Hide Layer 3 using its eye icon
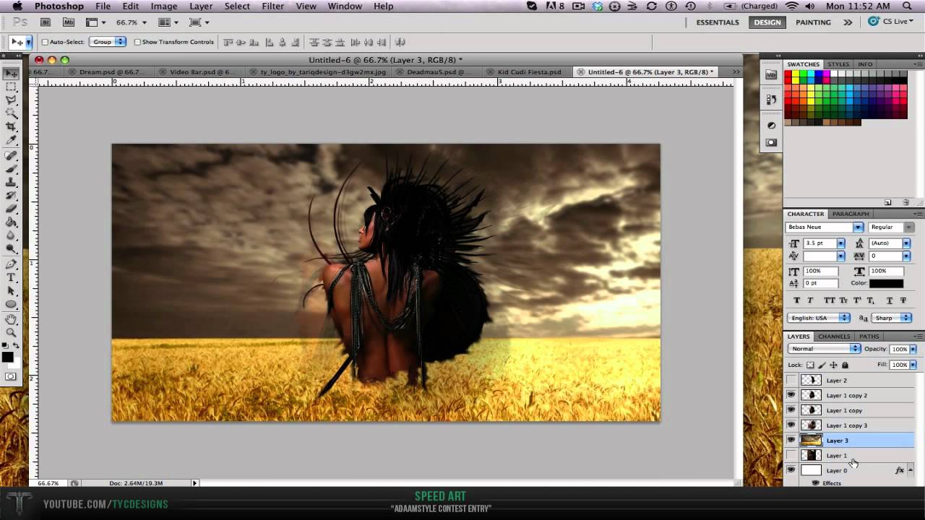The image size is (925, 520). (791, 441)
